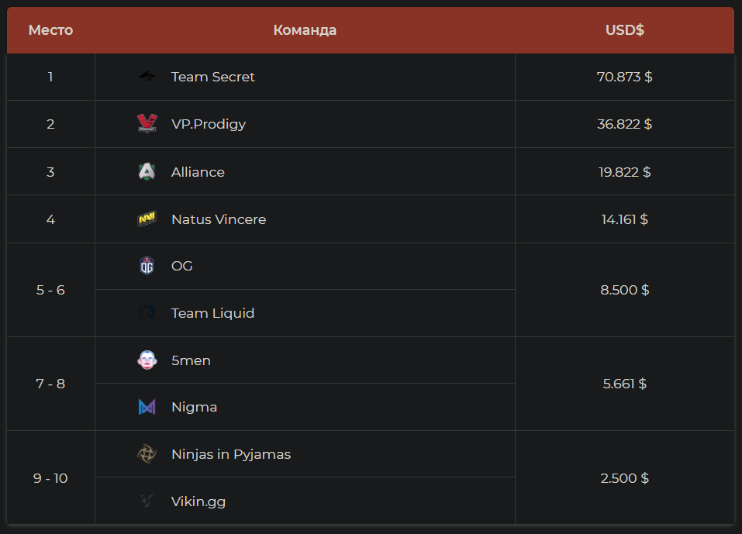This screenshot has width=742, height=534.
Task: Click the 2.500 $ prize amount
Action: (x=624, y=478)
